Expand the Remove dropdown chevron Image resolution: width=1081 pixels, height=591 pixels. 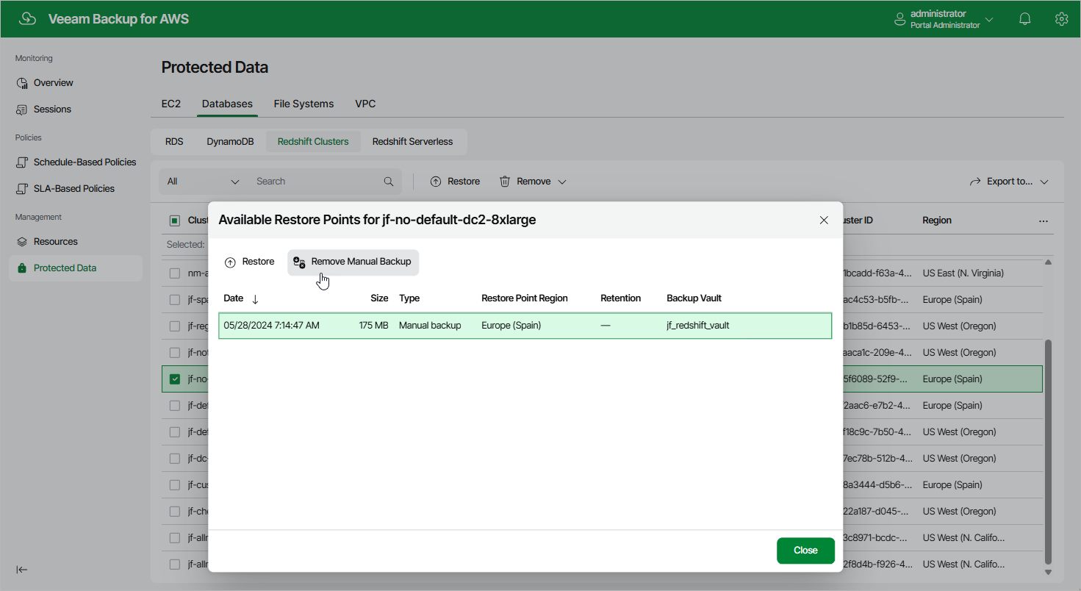(x=562, y=182)
